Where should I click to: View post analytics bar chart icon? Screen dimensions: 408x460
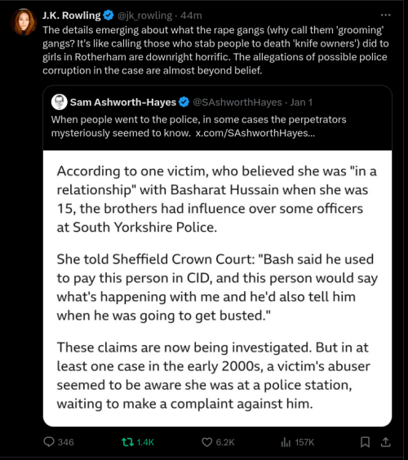(286, 442)
